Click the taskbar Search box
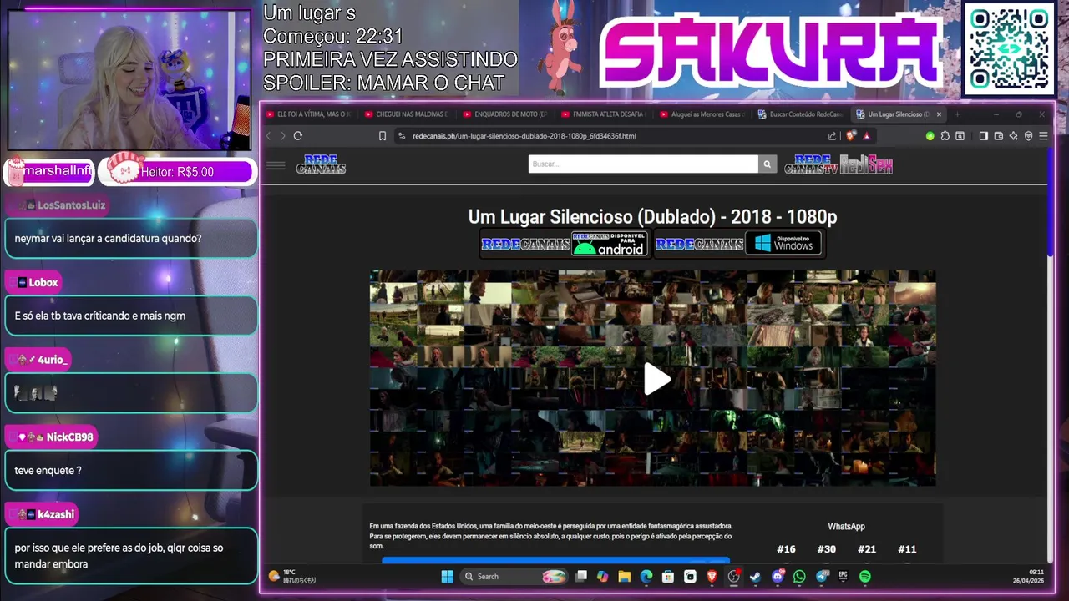This screenshot has height=601, width=1069. [514, 576]
